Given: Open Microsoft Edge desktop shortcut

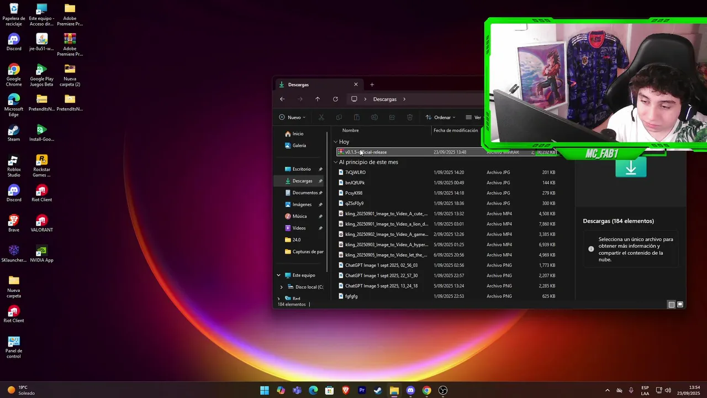Looking at the screenshot, I should pyautogui.click(x=14, y=105).
